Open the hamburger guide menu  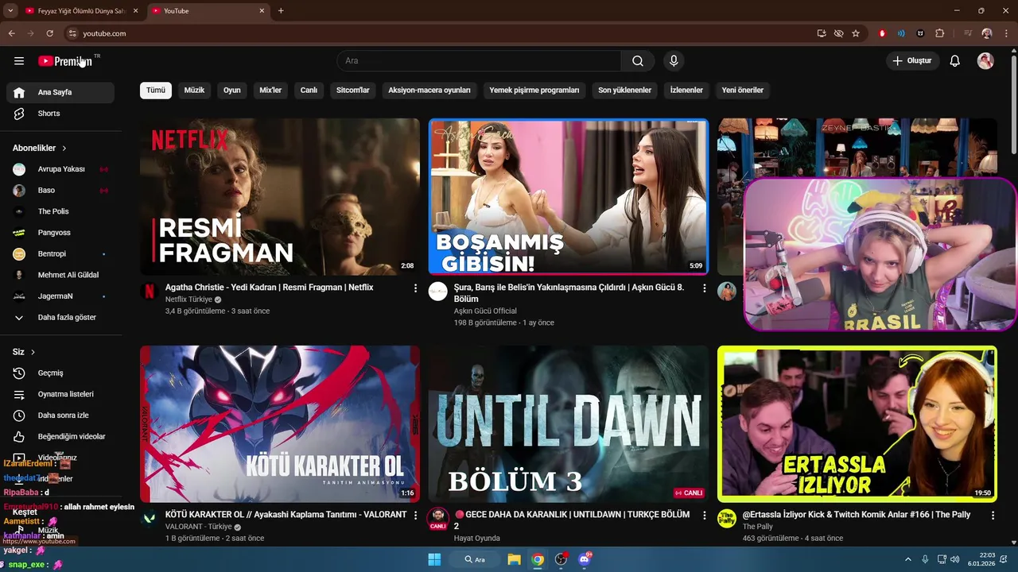(19, 61)
